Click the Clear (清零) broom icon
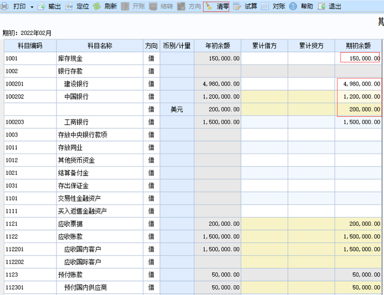This screenshot has width=384, height=295. [209, 7]
